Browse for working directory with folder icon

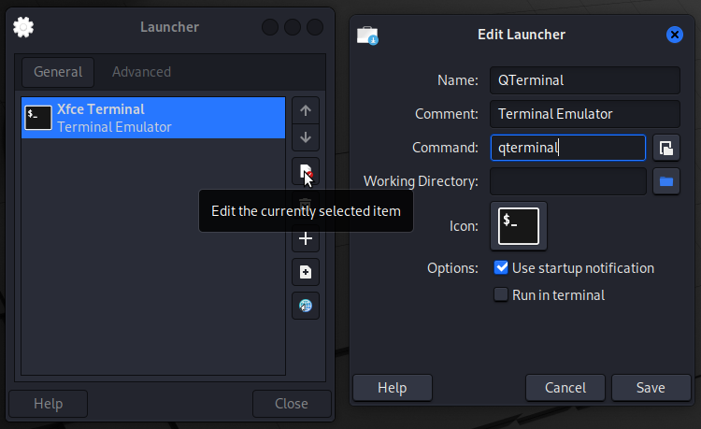click(x=666, y=181)
